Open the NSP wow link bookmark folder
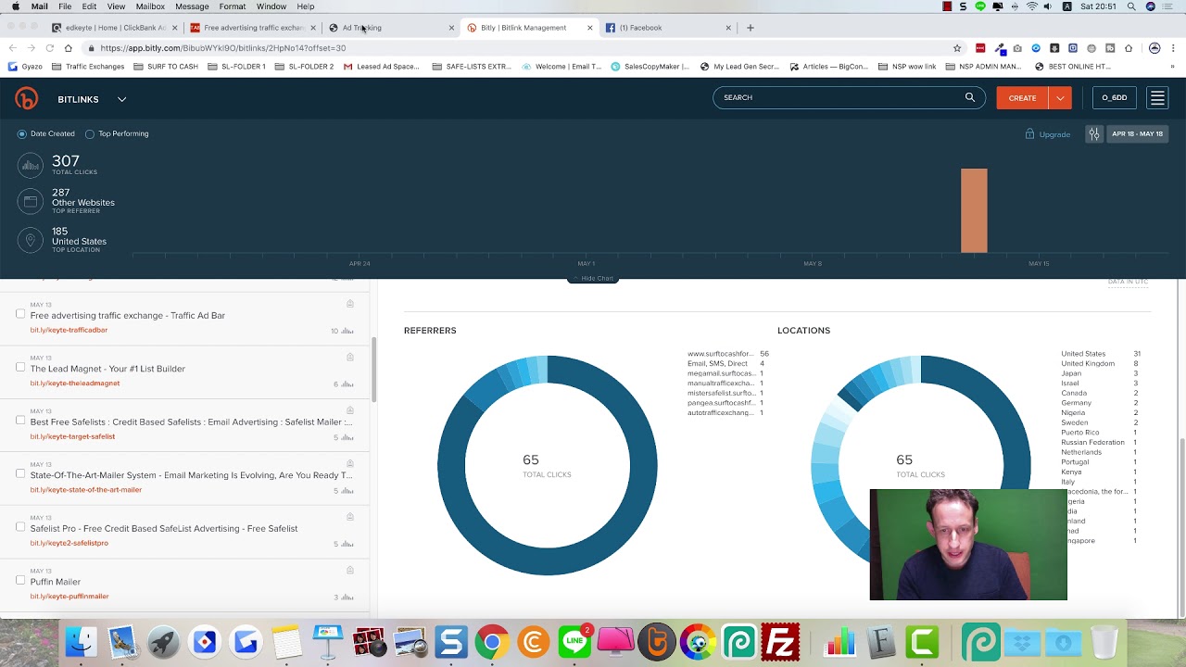The width and height of the screenshot is (1186, 667). pyautogui.click(x=907, y=67)
